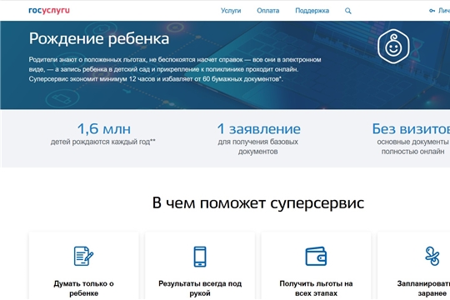Open the Услуги menu item
The image size is (450, 300).
click(x=231, y=11)
